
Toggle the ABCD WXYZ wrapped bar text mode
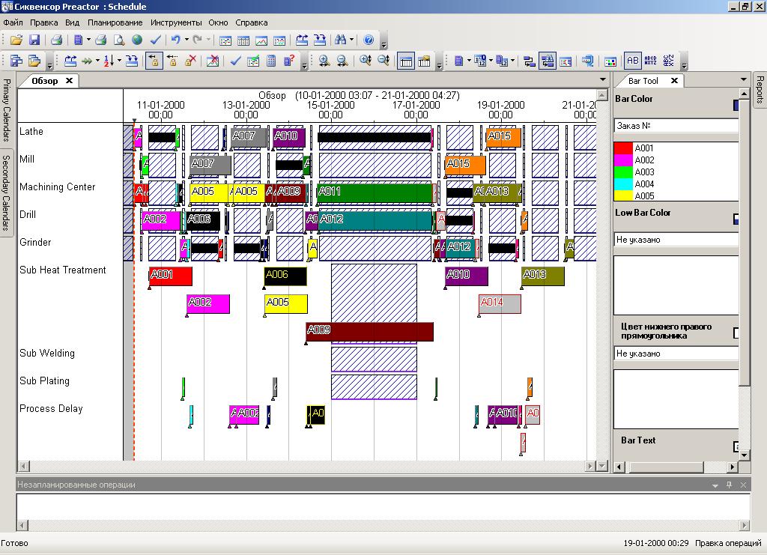point(651,61)
